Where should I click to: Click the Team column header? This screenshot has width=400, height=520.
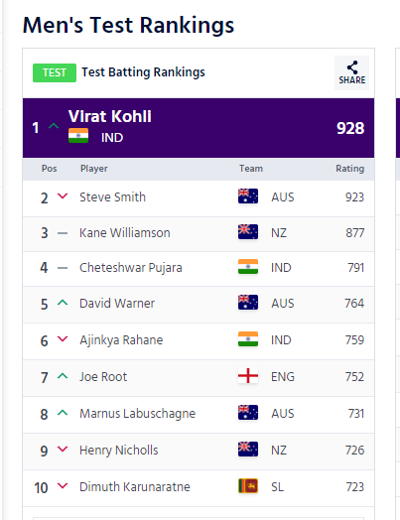coord(251,169)
